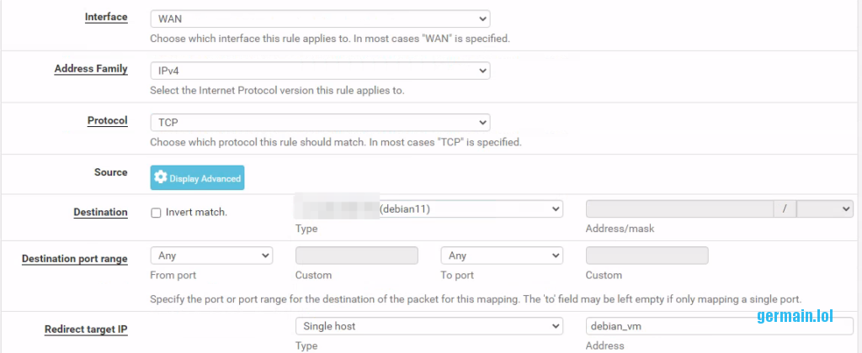
Task: Open the Destination subnet mask dropdown
Action: point(824,208)
